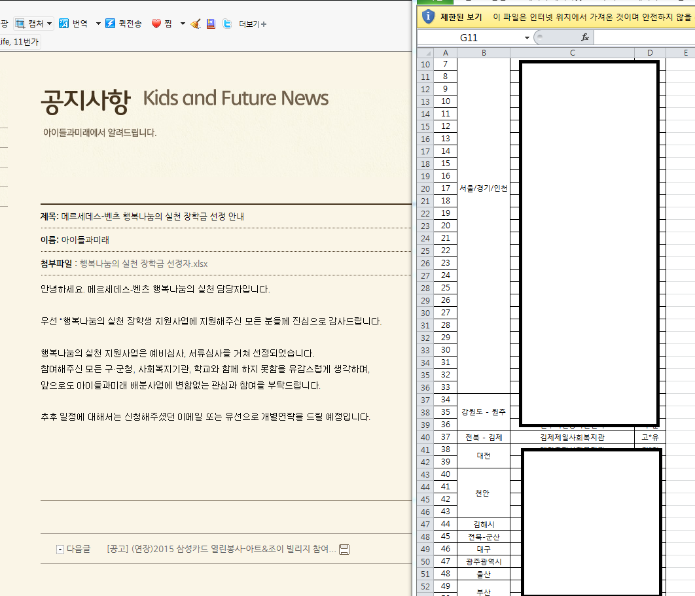Click the post title 메르세데스-벤츠 행복나눔의 실천 장학금 선정 안내
The image size is (695, 596).
pos(152,217)
